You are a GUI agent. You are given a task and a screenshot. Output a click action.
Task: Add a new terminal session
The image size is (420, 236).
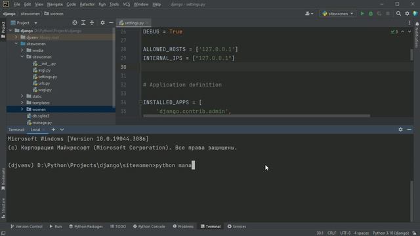(53, 130)
